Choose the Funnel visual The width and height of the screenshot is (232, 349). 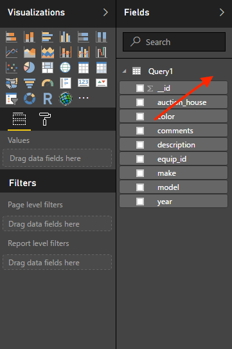tap(30, 83)
